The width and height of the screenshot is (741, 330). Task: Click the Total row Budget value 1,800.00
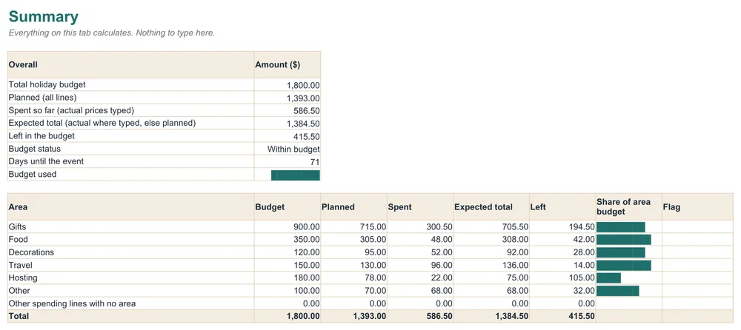[x=303, y=316]
